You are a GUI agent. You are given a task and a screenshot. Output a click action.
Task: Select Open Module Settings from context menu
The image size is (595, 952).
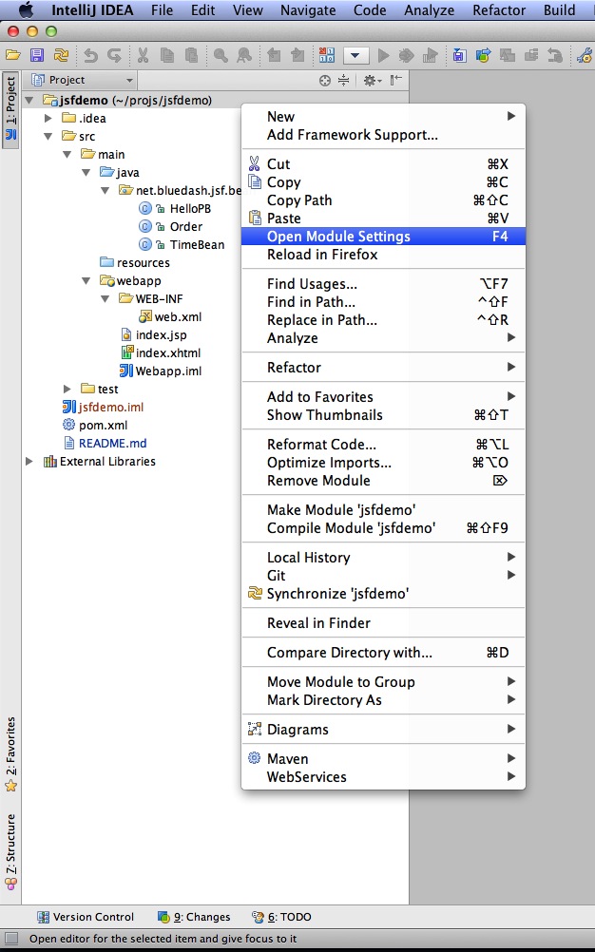(x=338, y=237)
